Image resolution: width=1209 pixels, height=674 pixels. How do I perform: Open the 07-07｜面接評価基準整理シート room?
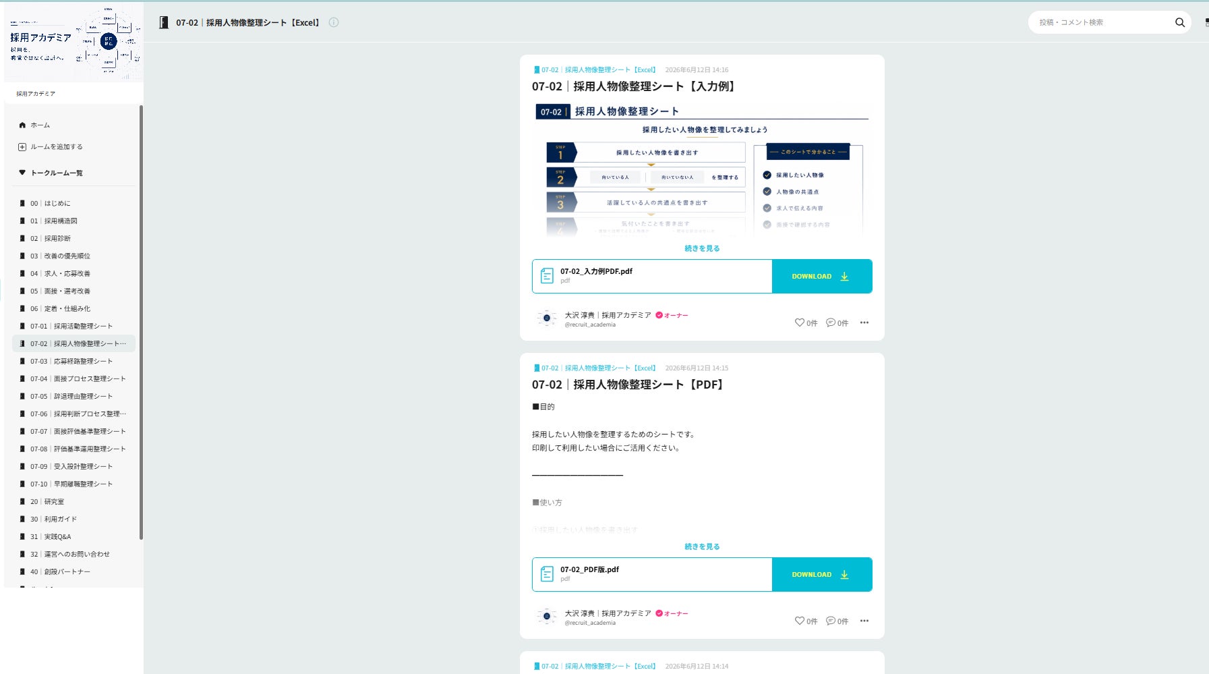[73, 431]
